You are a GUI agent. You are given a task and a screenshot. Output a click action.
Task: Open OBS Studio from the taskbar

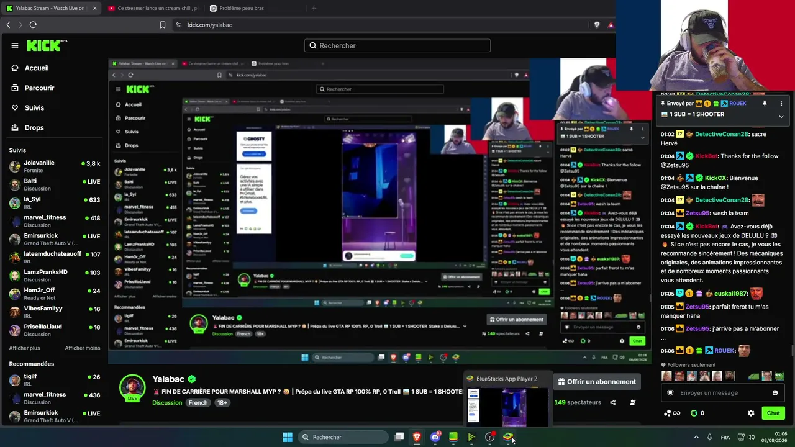pos(489,437)
